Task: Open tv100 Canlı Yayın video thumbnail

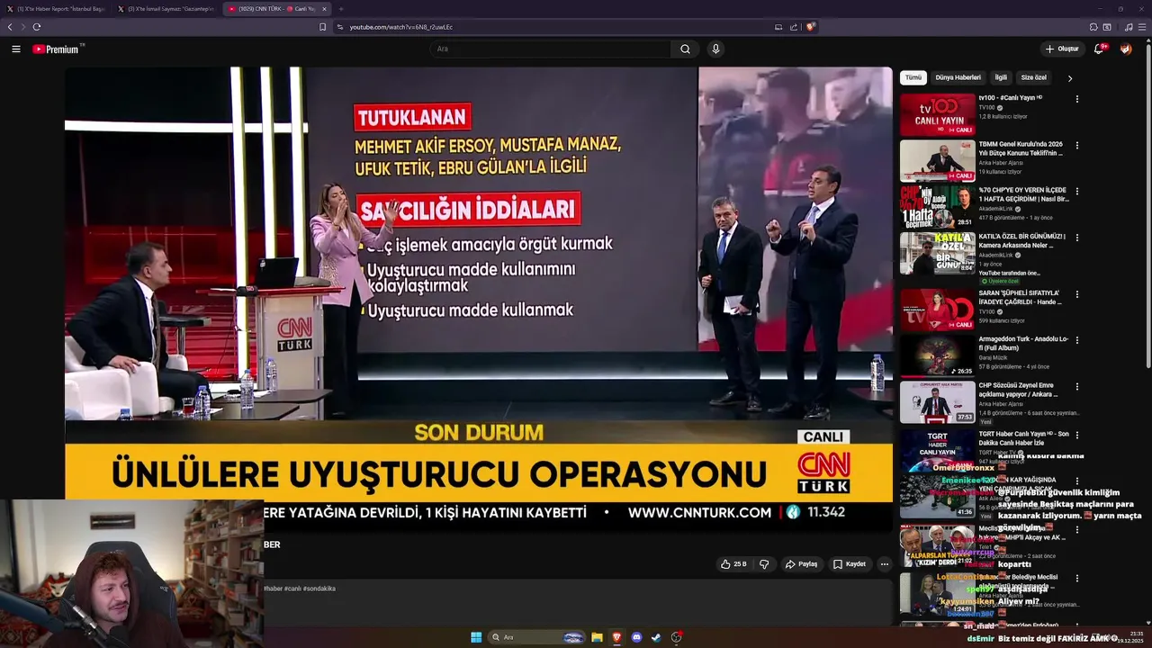Action: [937, 114]
